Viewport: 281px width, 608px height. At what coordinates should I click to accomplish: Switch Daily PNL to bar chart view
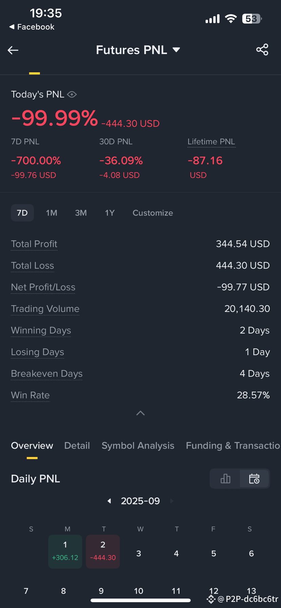[x=225, y=478]
